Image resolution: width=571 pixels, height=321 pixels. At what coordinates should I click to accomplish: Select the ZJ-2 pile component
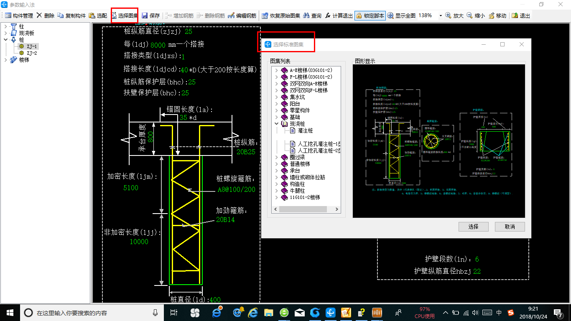coord(32,53)
